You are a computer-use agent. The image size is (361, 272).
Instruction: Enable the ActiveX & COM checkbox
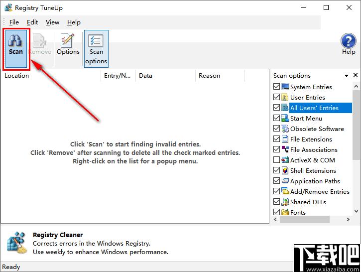[276, 159]
